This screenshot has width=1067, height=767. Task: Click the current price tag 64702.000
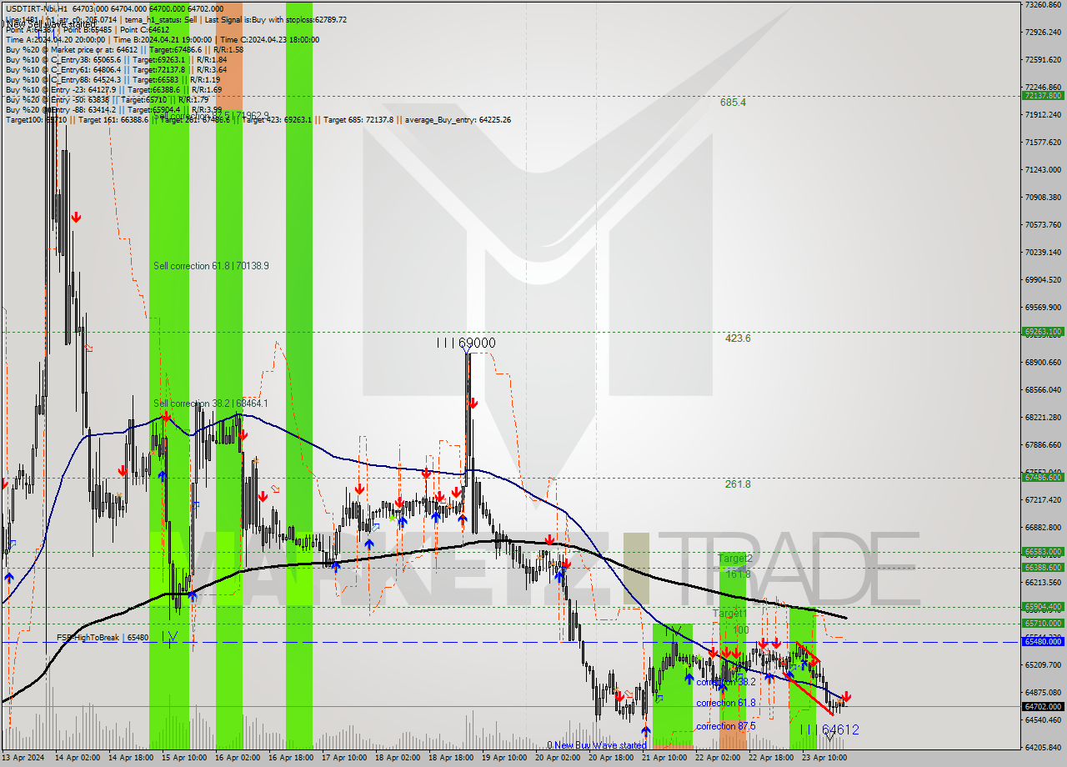pos(1043,706)
